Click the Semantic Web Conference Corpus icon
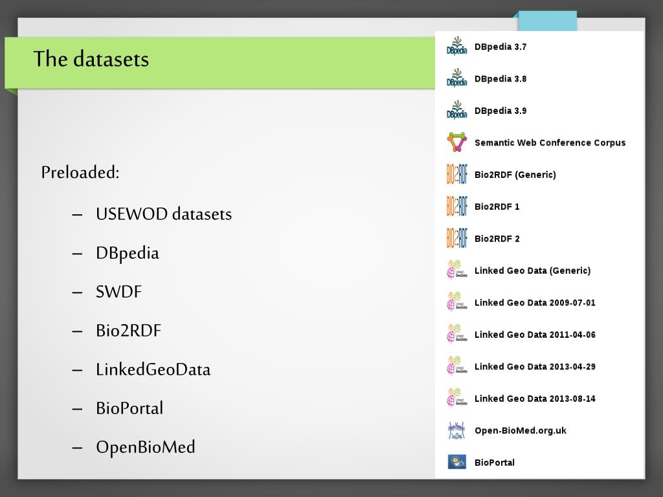 [456, 142]
